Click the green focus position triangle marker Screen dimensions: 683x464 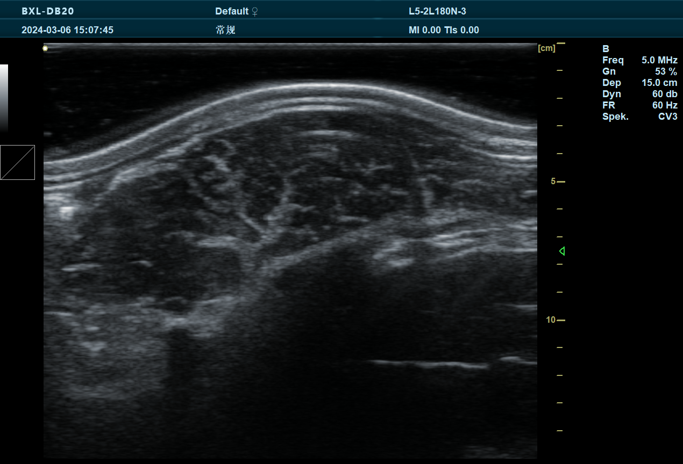(x=561, y=251)
